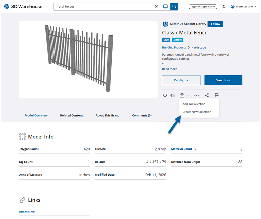Click the fence model preview image

88,59
